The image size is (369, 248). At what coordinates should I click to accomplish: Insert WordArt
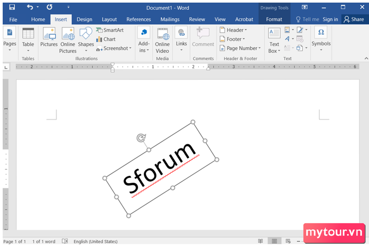(x=289, y=39)
